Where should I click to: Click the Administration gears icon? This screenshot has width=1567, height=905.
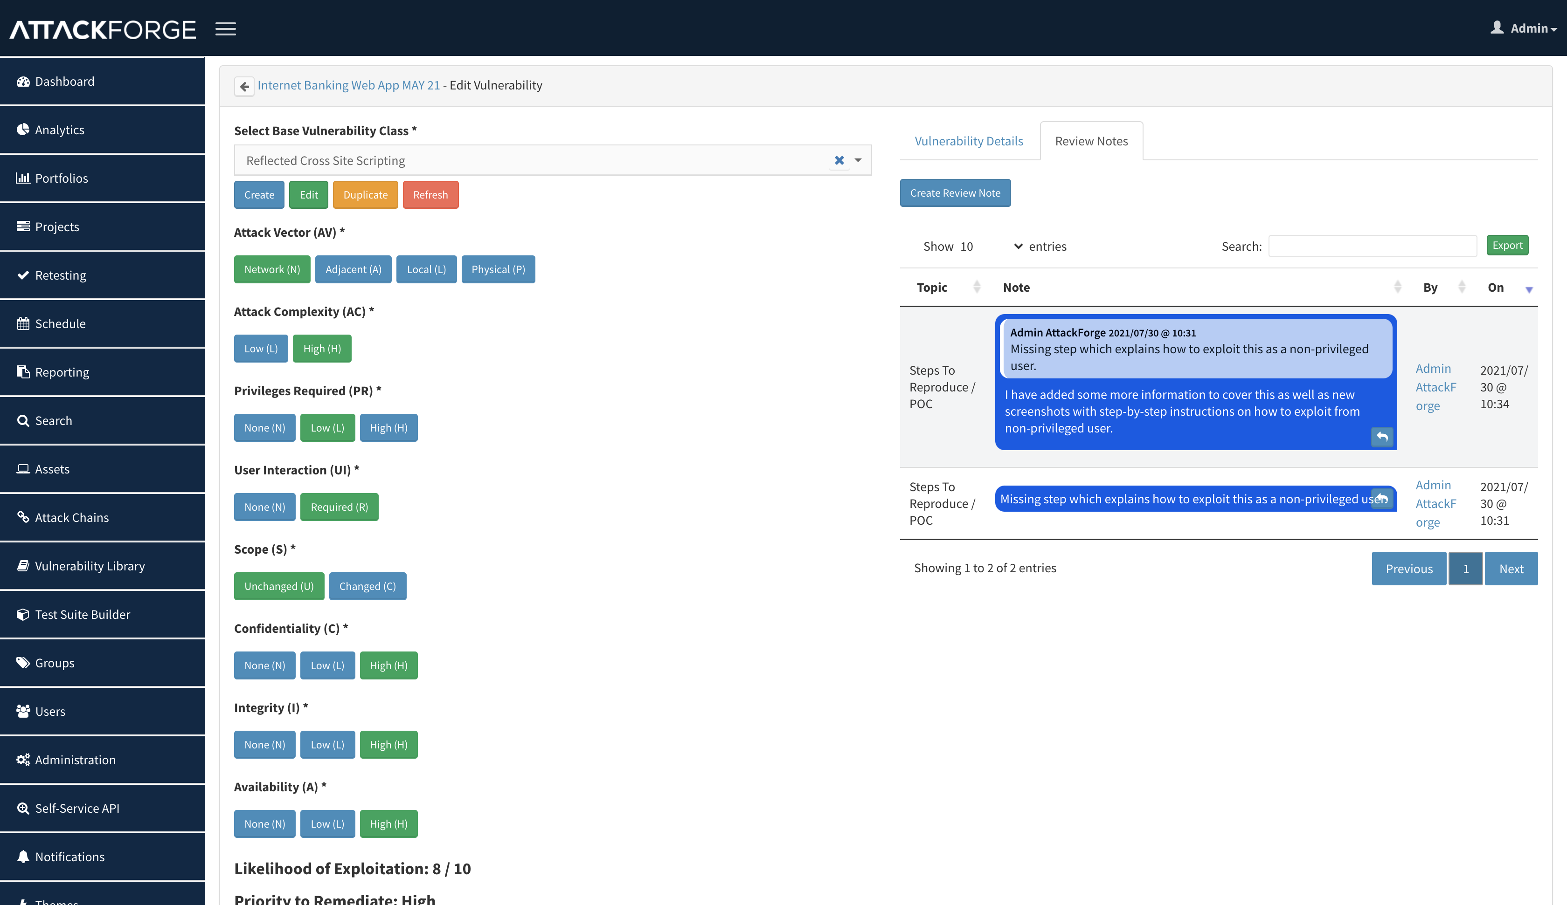[23, 760]
